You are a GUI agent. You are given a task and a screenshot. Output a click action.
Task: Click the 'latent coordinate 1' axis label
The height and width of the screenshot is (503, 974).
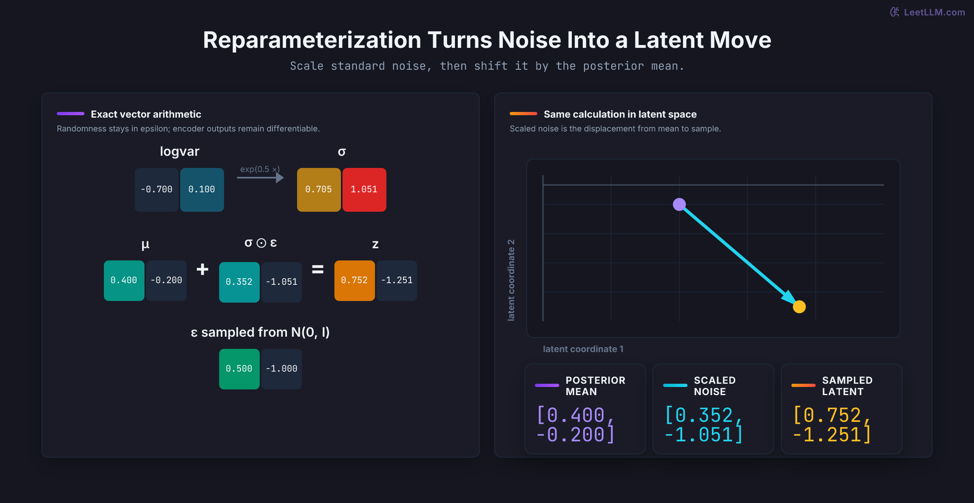[583, 349]
